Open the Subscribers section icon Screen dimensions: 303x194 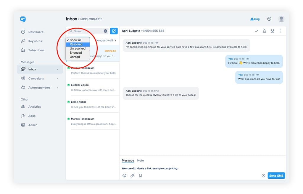coord(23,50)
